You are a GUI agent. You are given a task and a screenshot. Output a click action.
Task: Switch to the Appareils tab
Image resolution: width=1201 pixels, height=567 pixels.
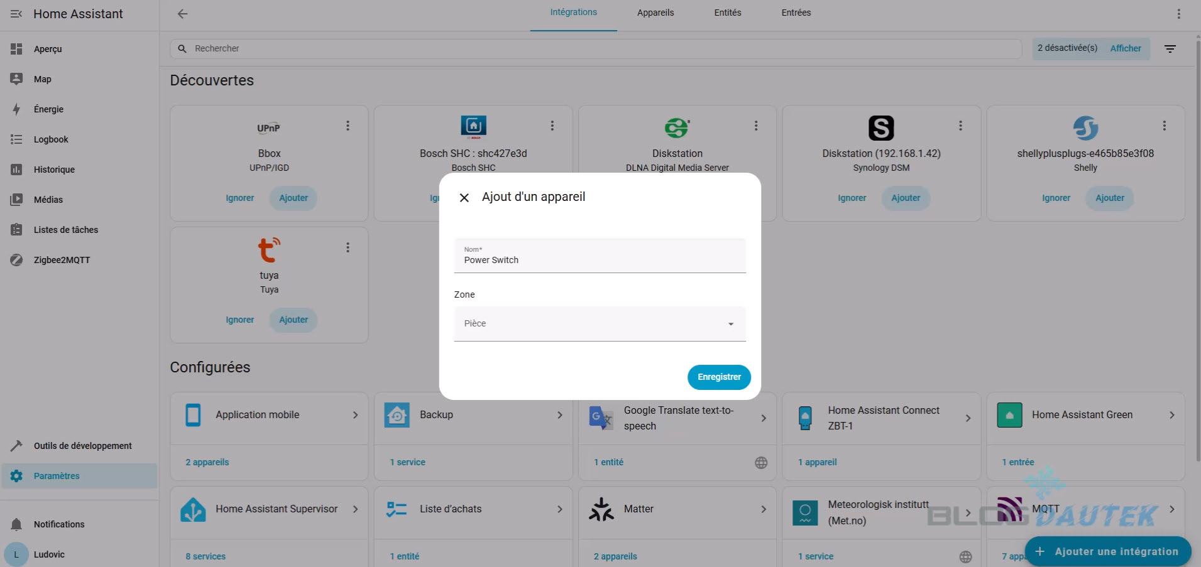point(655,13)
